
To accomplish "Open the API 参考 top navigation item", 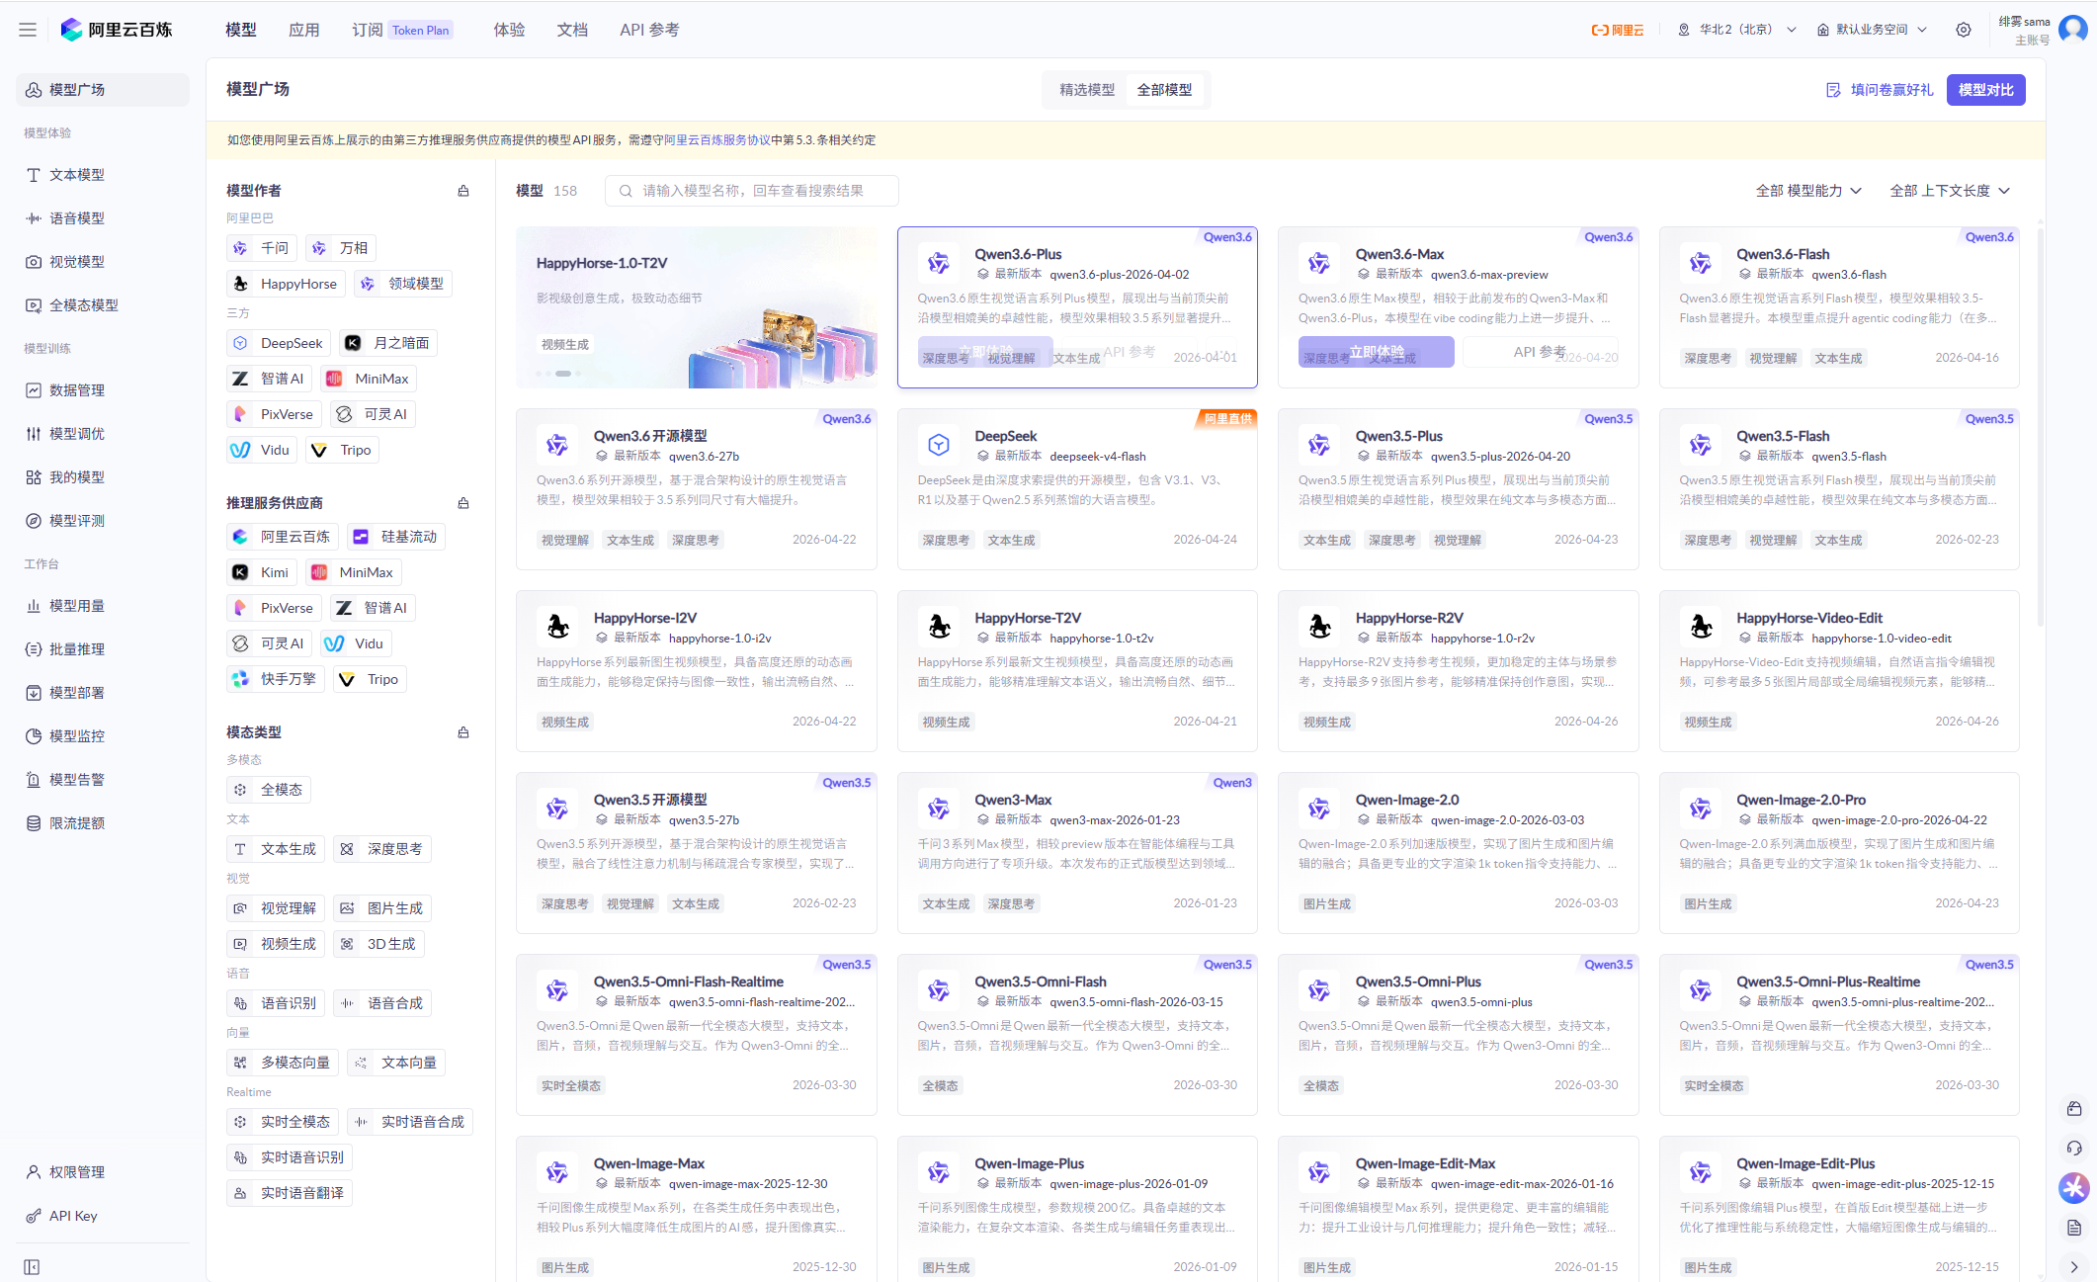I will coord(649,30).
